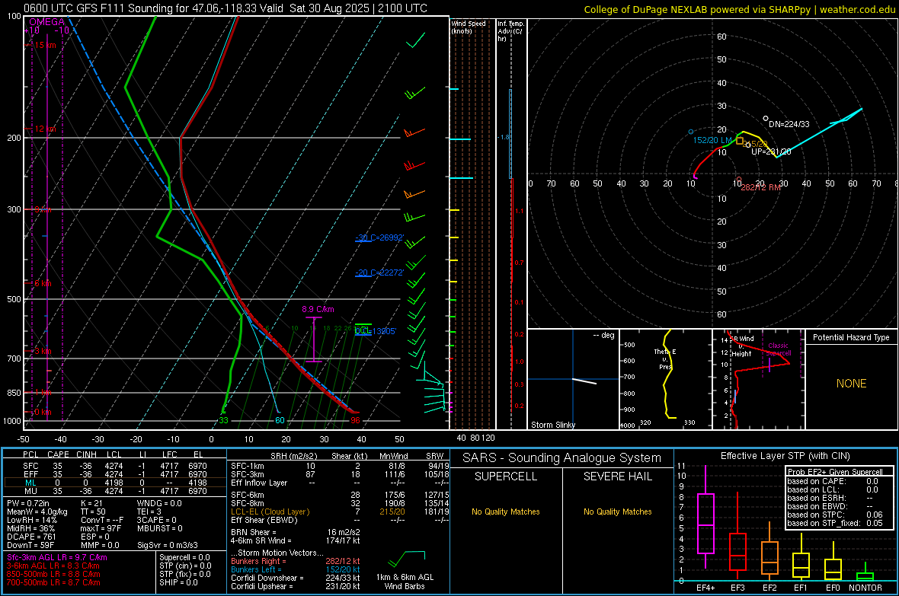The height and width of the screenshot is (596, 899).
Task: Click the Bunkers Right storm motion entry
Action: point(295,561)
